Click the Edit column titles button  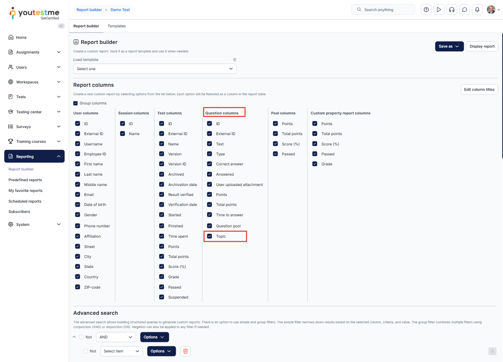479,90
